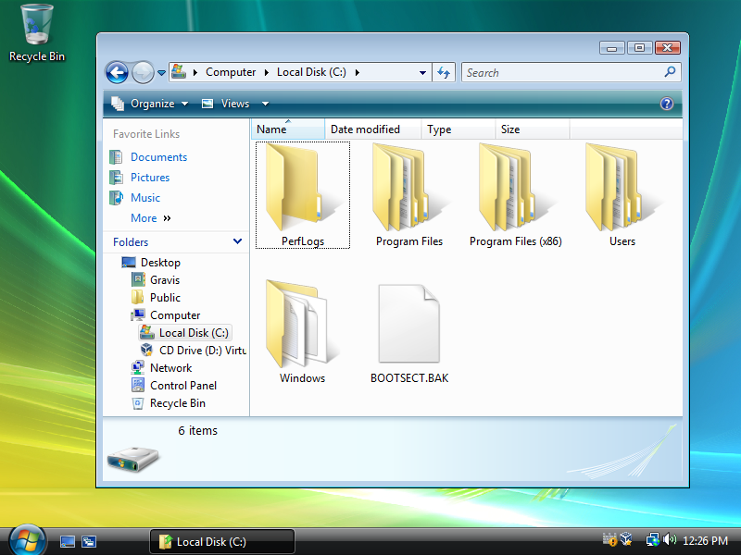Open the Windows Start orb

[x=27, y=540]
